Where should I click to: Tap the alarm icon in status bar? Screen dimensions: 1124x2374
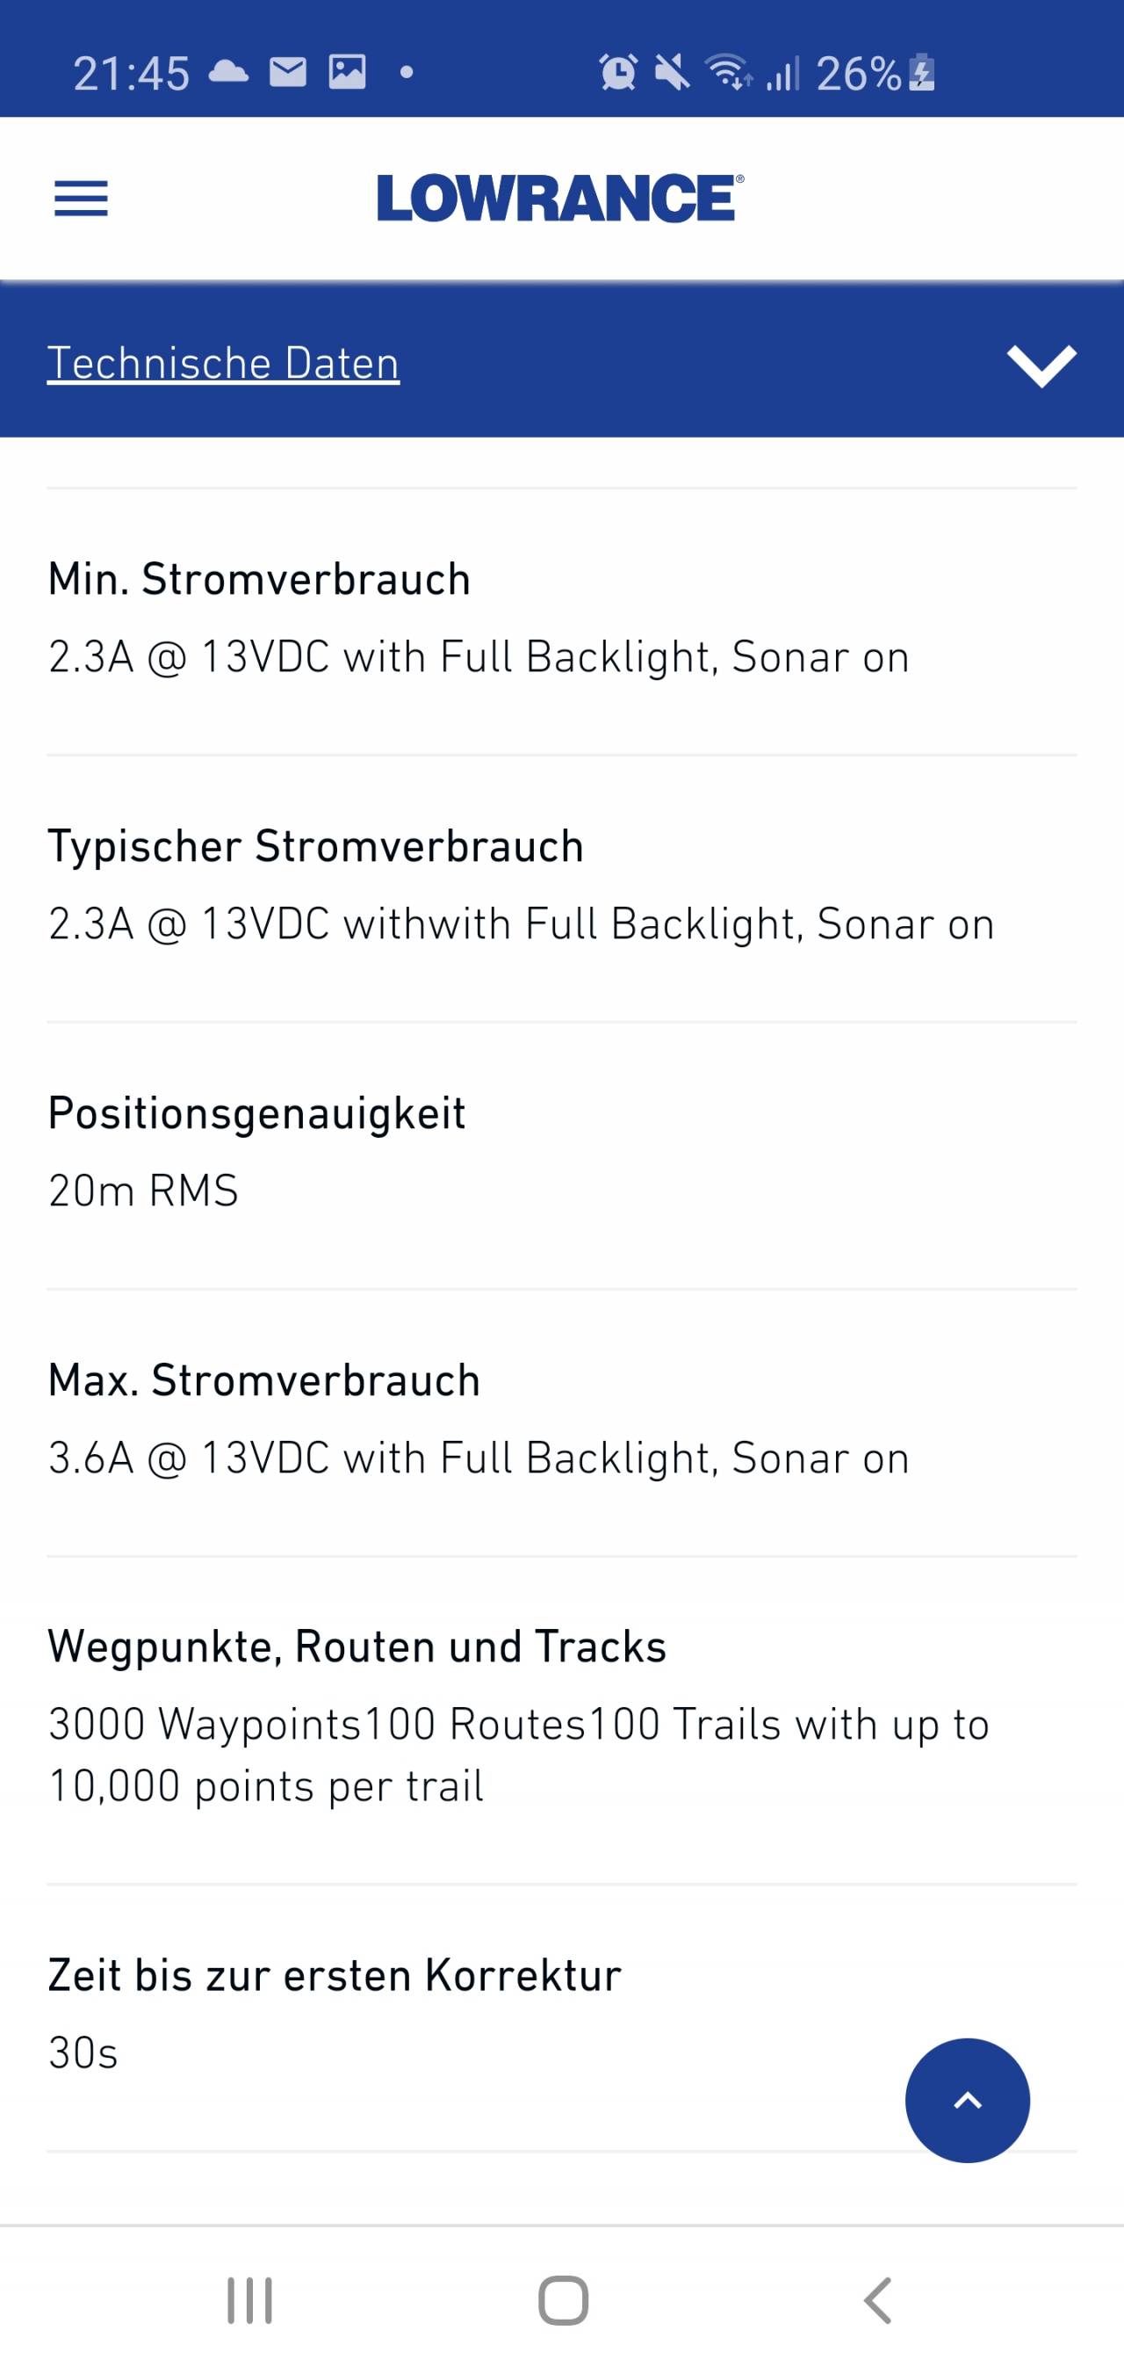[x=617, y=72]
